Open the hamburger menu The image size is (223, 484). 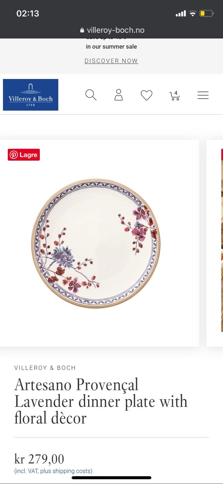pos(203,95)
